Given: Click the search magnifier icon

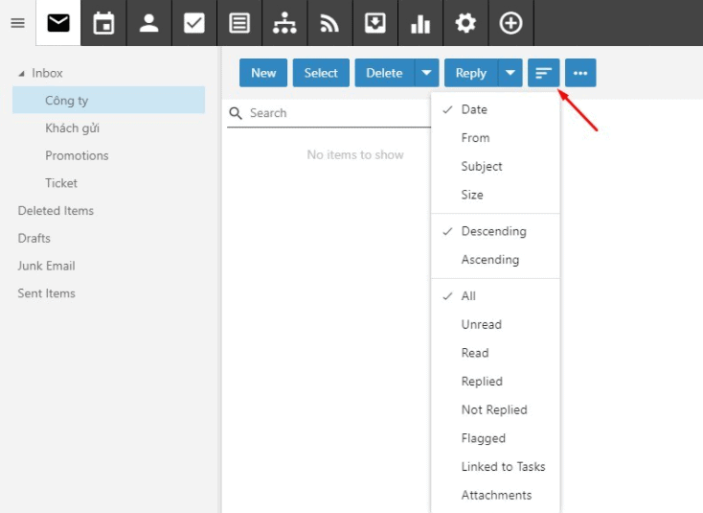Looking at the screenshot, I should point(236,113).
